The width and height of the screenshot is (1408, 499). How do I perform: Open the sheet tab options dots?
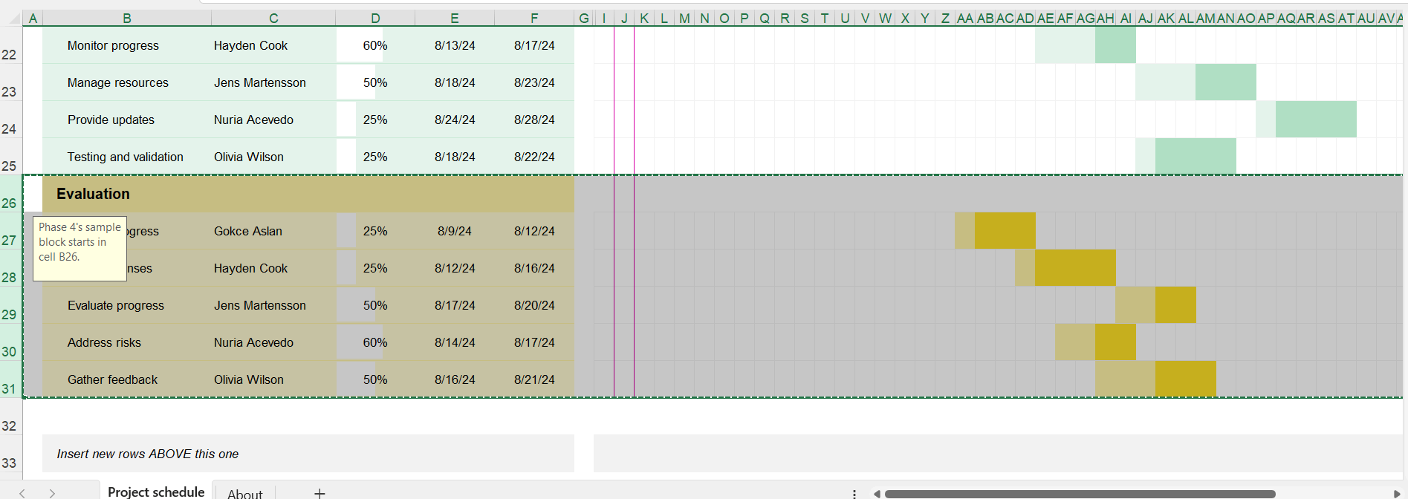pyautogui.click(x=854, y=494)
